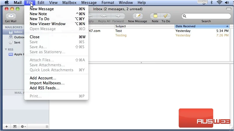Click the split pane divider handle dot
This screenshot has width=234, height=131.
point(141,63)
